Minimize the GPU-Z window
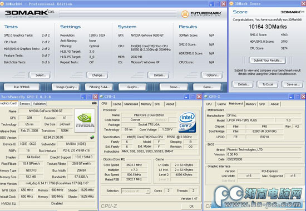Screen dimensions: 306x211 (x=83, y=97)
